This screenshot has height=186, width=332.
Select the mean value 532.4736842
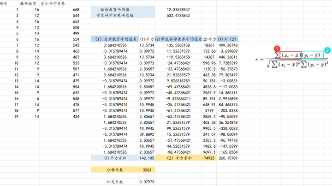click(x=178, y=16)
